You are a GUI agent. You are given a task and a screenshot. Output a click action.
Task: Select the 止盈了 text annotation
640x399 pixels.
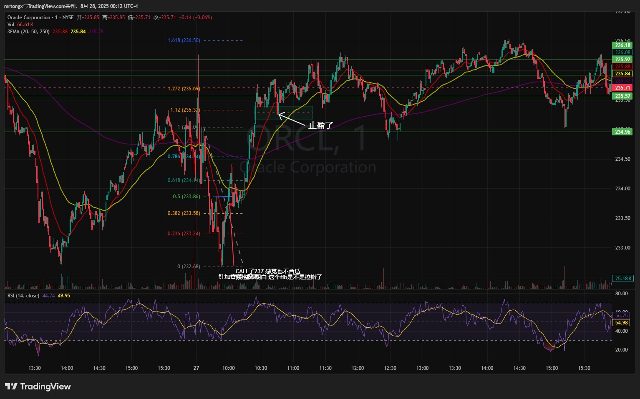click(321, 125)
